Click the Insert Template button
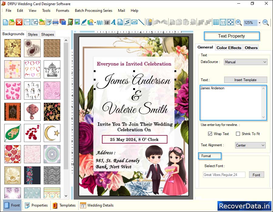The width and height of the screenshot is (273, 212). pyautogui.click(x=245, y=80)
